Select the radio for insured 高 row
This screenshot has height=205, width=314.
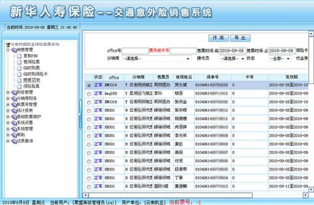tap(89, 153)
